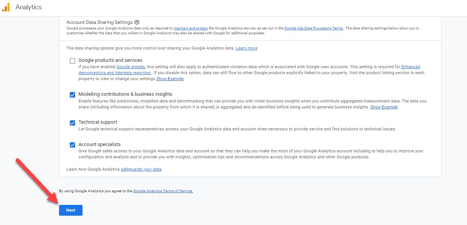This screenshot has width=467, height=225.
Task: Open the 'safeguards your data' link
Action: pyautogui.click(x=141, y=169)
